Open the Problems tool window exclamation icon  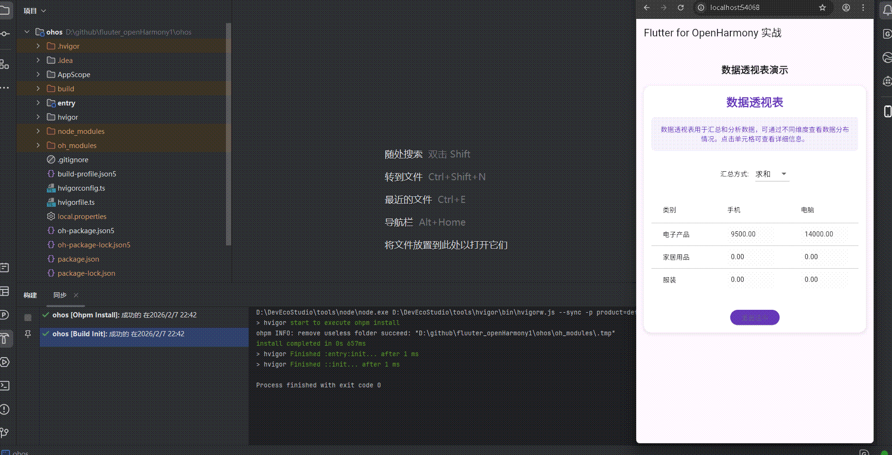4,409
